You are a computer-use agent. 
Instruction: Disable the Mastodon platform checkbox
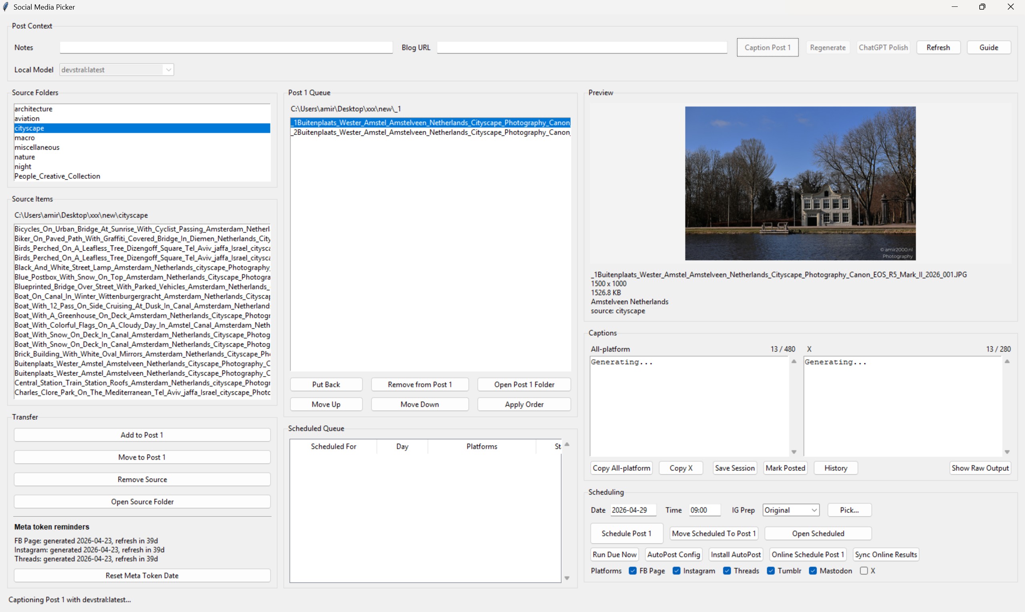click(813, 571)
